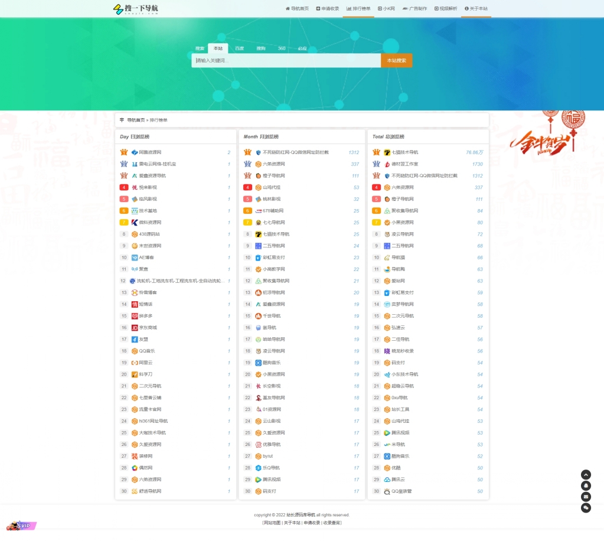Open 申请收录 in the top menu
Viewport: 604px width, 541px height.
(x=328, y=9)
